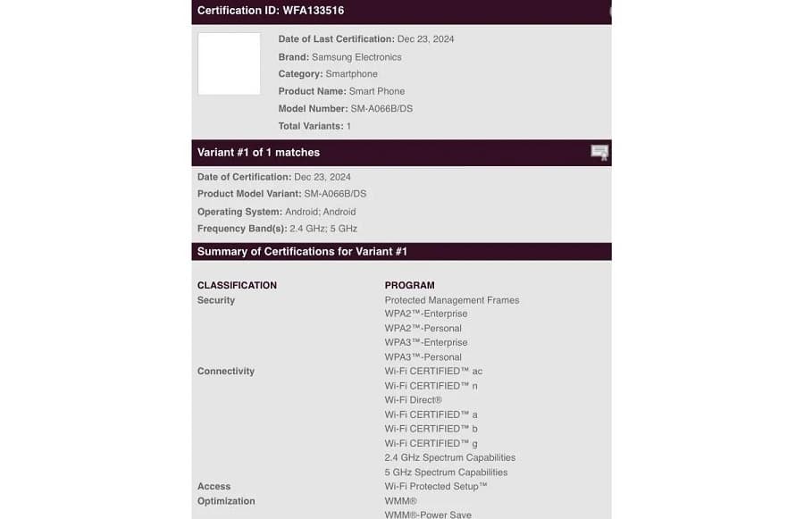
Task: Click the Connectivity classification label
Action: pyautogui.click(x=226, y=371)
